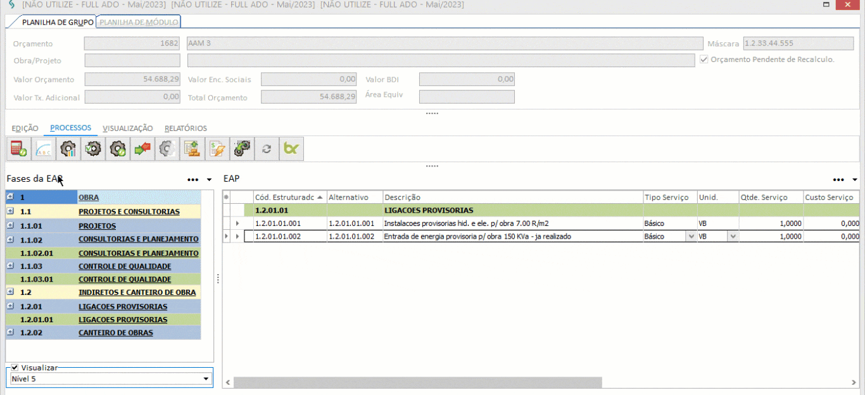Open the VISUALIZAÇÃO ribbon tab

pos(128,129)
